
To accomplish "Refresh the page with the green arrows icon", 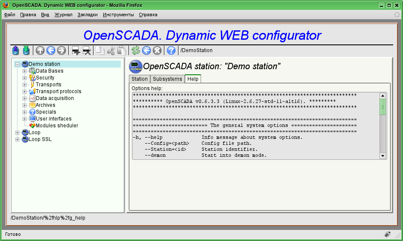I will click(x=136, y=50).
